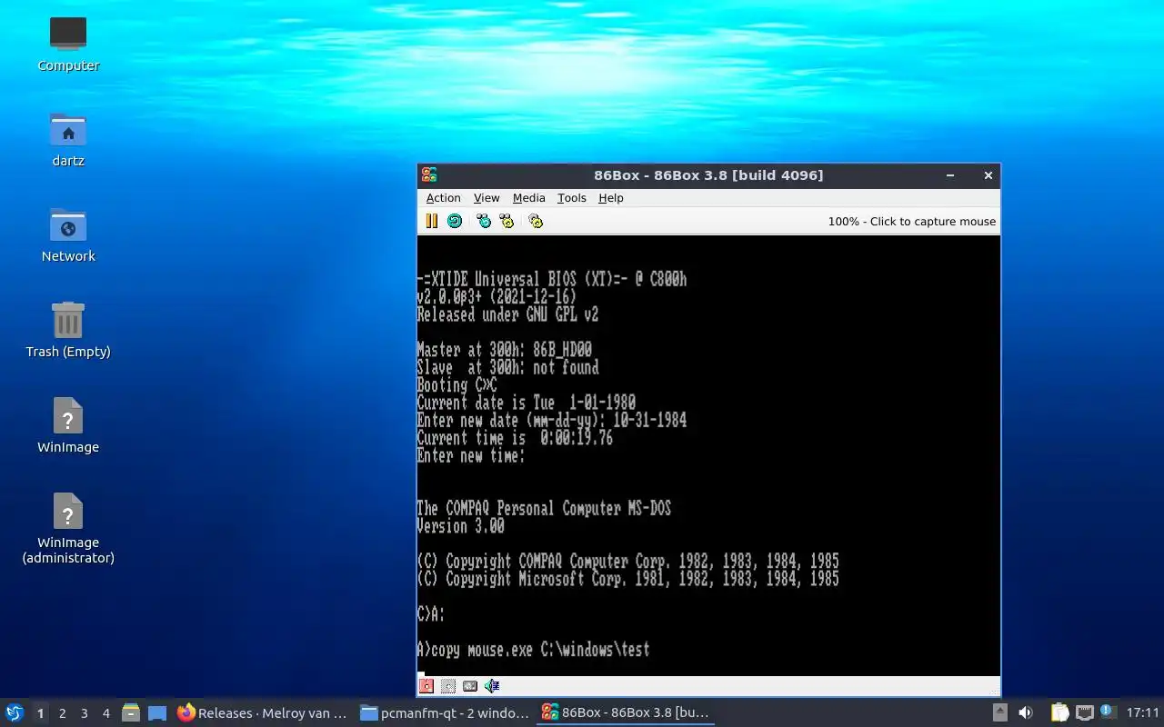
Task: Click emulated DOS screen to capture mouse
Action: pyautogui.click(x=708, y=455)
